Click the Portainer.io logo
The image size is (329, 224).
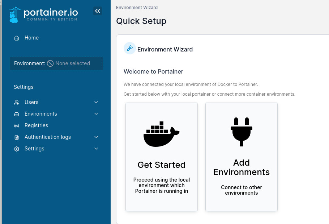click(43, 14)
